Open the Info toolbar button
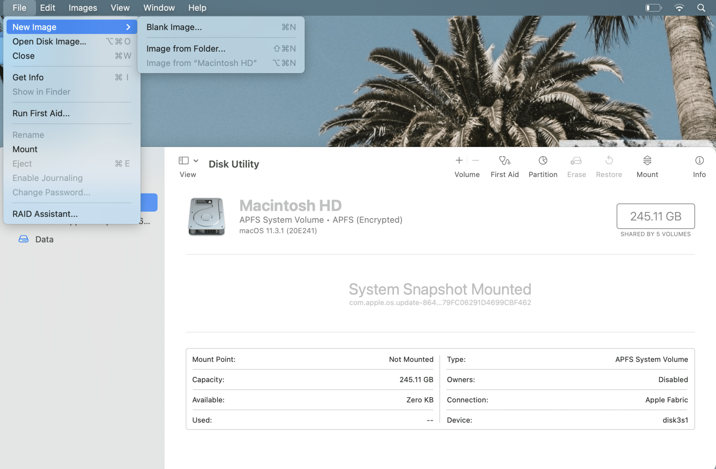 point(699,161)
